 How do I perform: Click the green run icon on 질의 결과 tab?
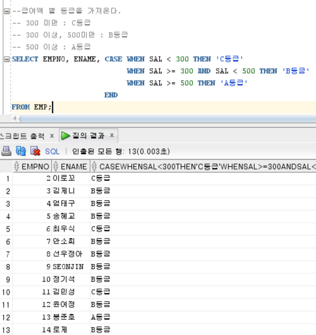pyautogui.click(x=65, y=136)
